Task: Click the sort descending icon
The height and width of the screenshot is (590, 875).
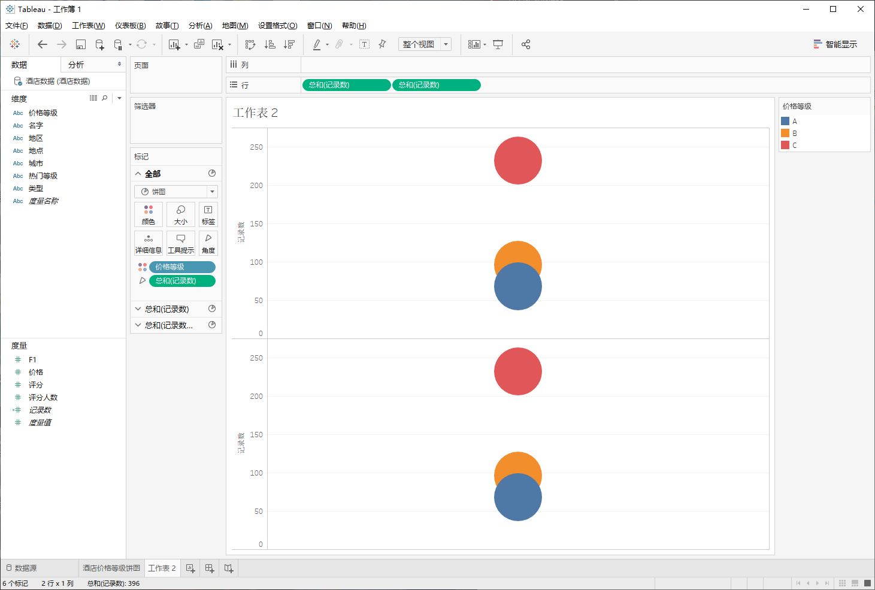Action: click(x=289, y=44)
